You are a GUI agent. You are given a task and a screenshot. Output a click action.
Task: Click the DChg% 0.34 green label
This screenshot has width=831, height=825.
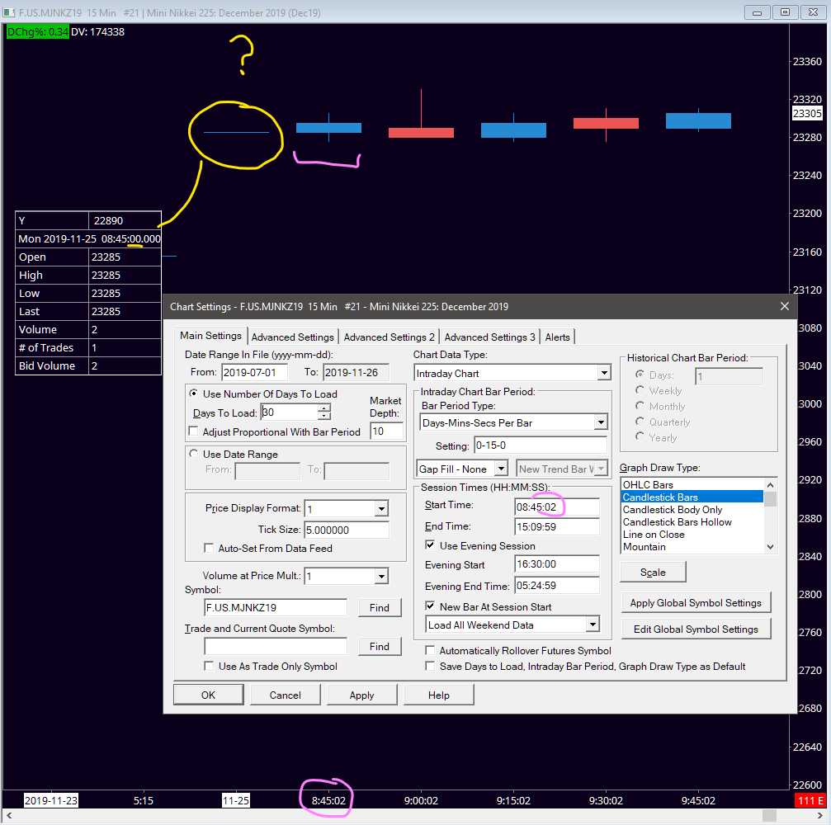click(37, 32)
